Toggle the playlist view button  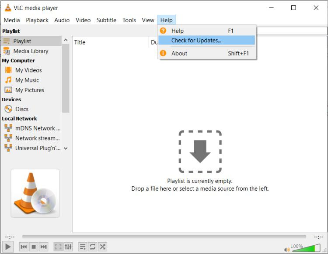pos(82,247)
